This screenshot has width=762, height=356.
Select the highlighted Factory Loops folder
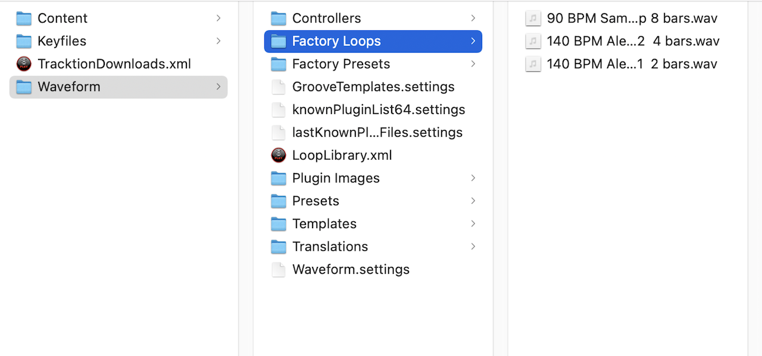[373, 41]
